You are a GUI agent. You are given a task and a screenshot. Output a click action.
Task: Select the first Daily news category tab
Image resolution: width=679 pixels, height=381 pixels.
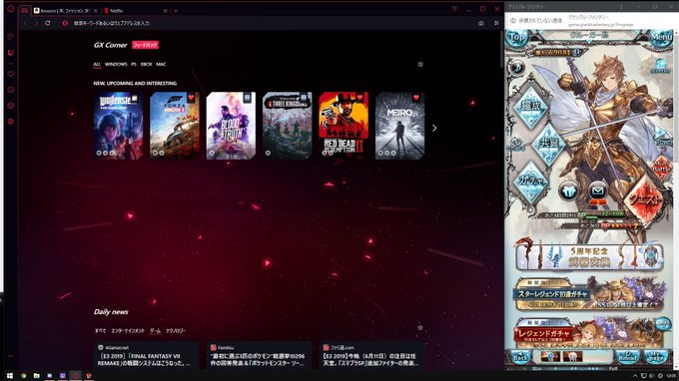coord(100,330)
